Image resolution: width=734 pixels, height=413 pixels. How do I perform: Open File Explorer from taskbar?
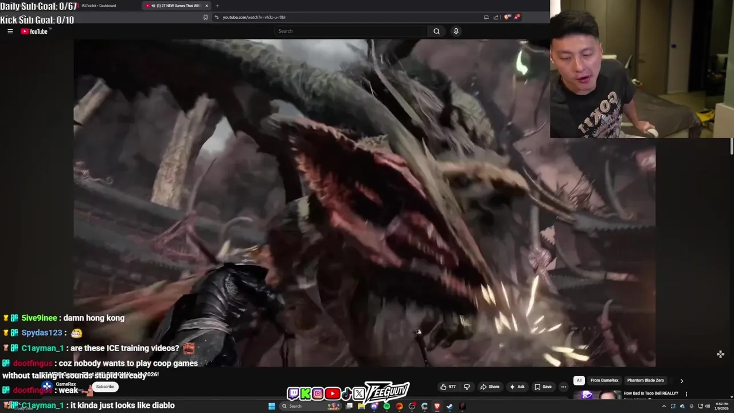tap(361, 406)
